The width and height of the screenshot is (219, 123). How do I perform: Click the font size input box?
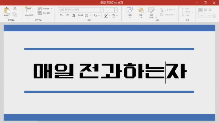point(110,10)
